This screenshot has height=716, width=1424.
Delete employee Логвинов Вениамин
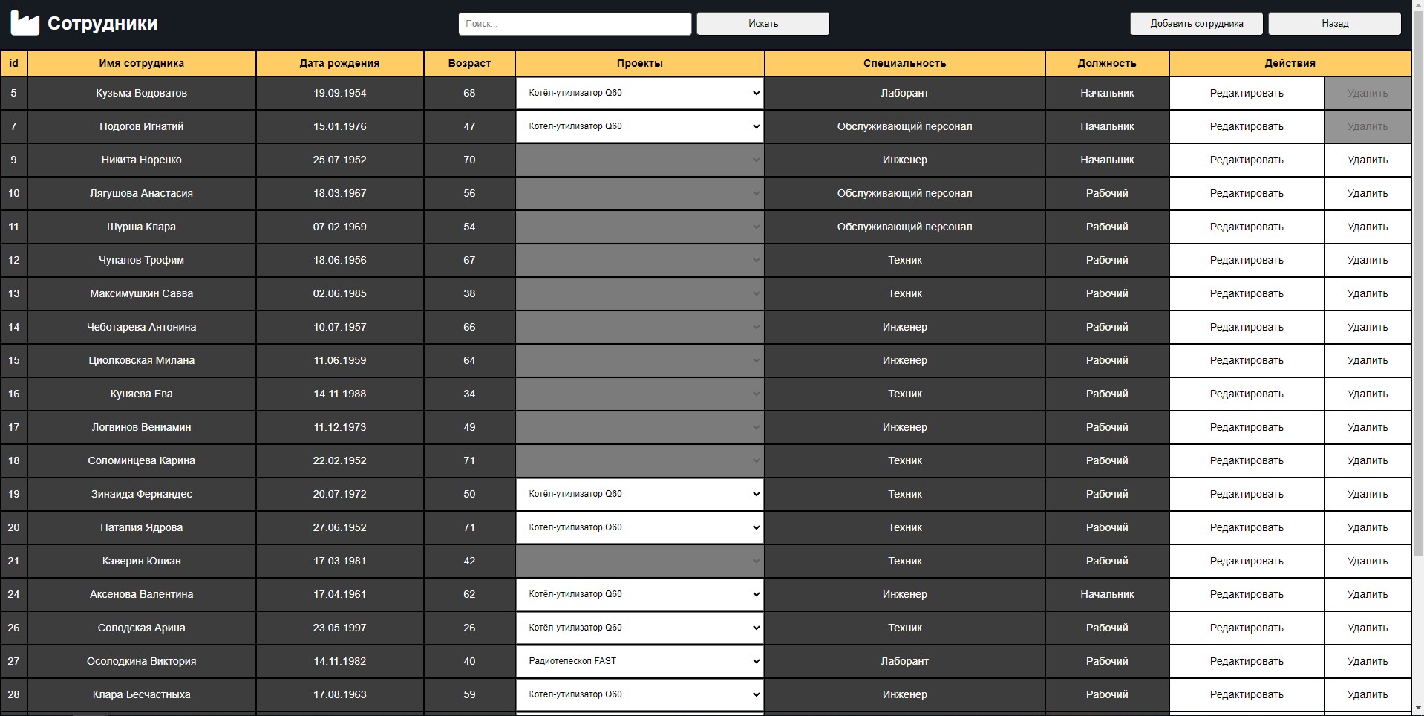1368,428
